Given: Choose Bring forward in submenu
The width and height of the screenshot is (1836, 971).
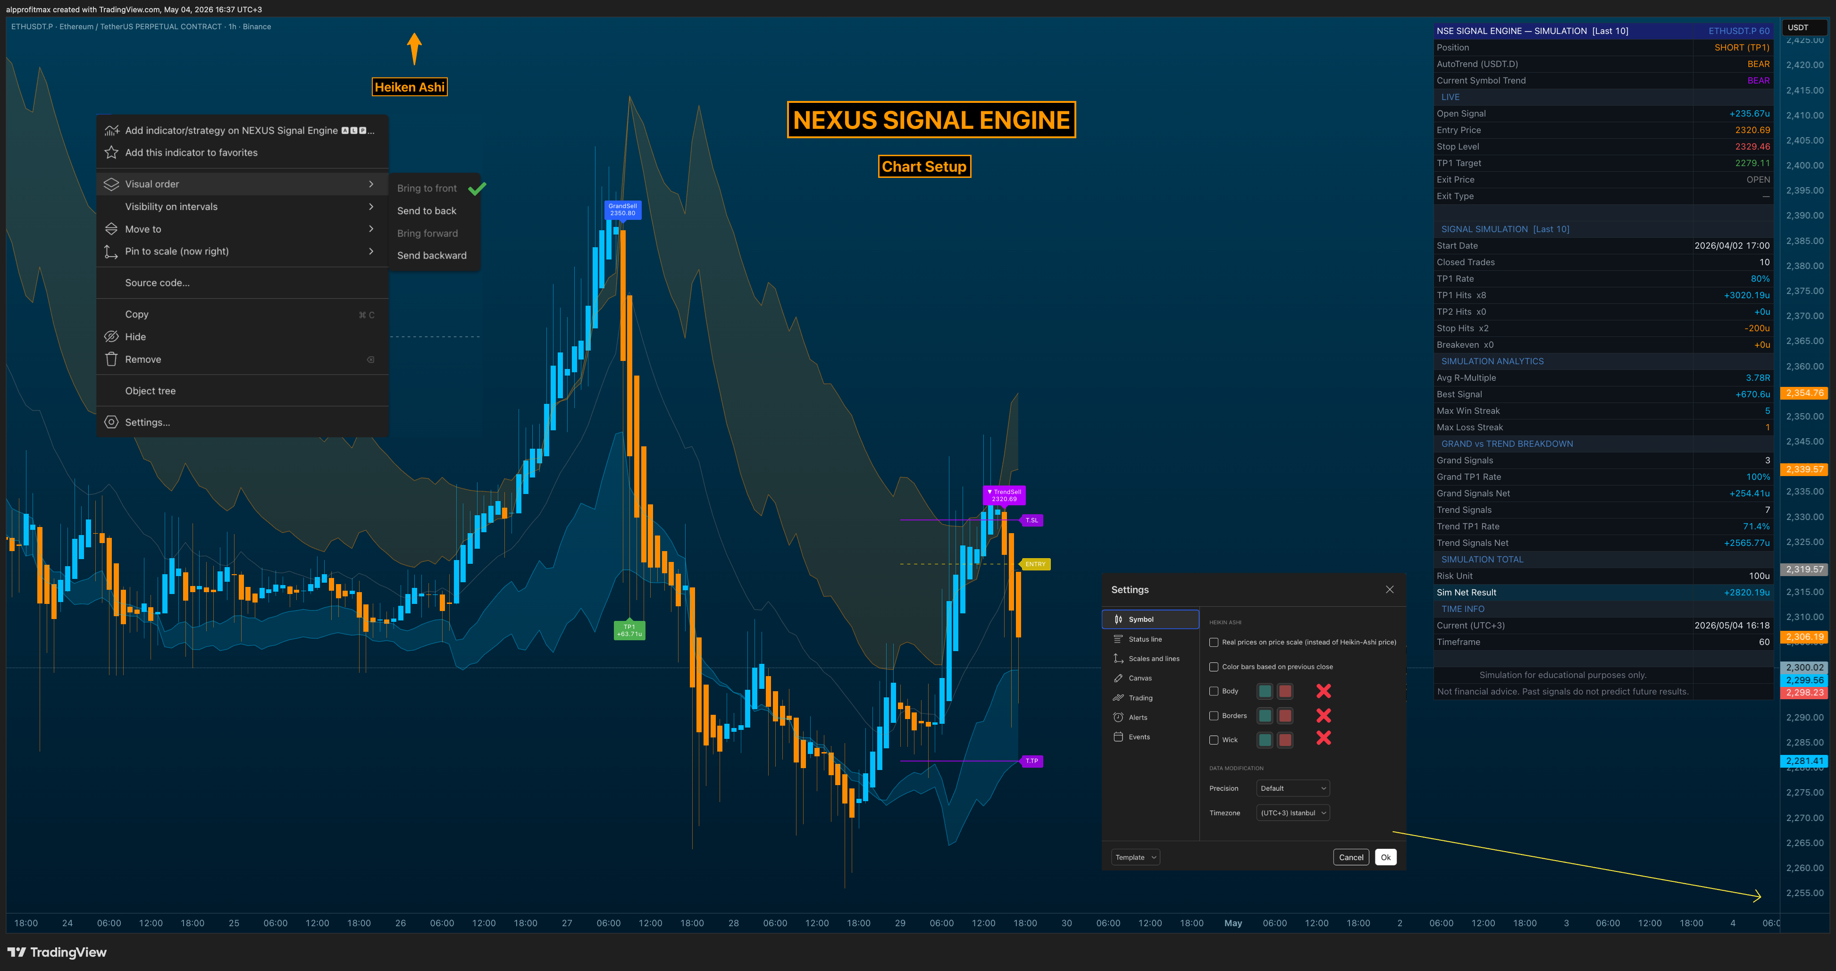Looking at the screenshot, I should (x=427, y=233).
